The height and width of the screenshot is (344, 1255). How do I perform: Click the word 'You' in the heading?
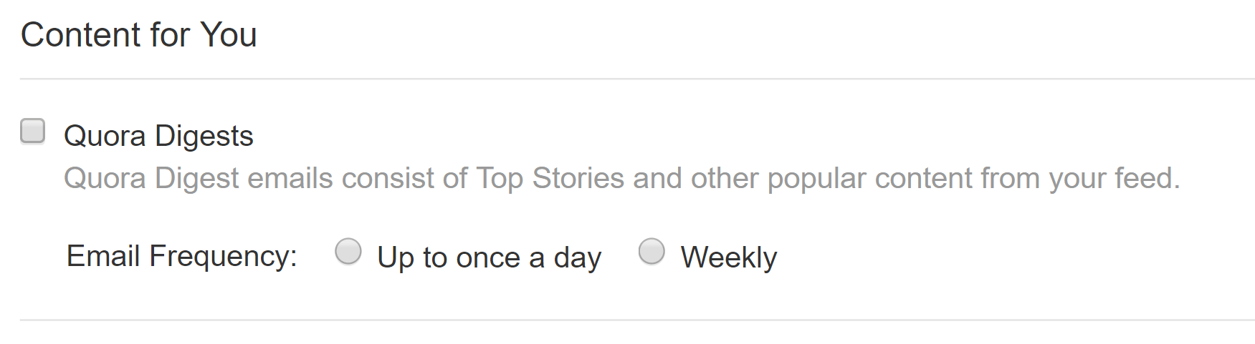pyautogui.click(x=228, y=35)
